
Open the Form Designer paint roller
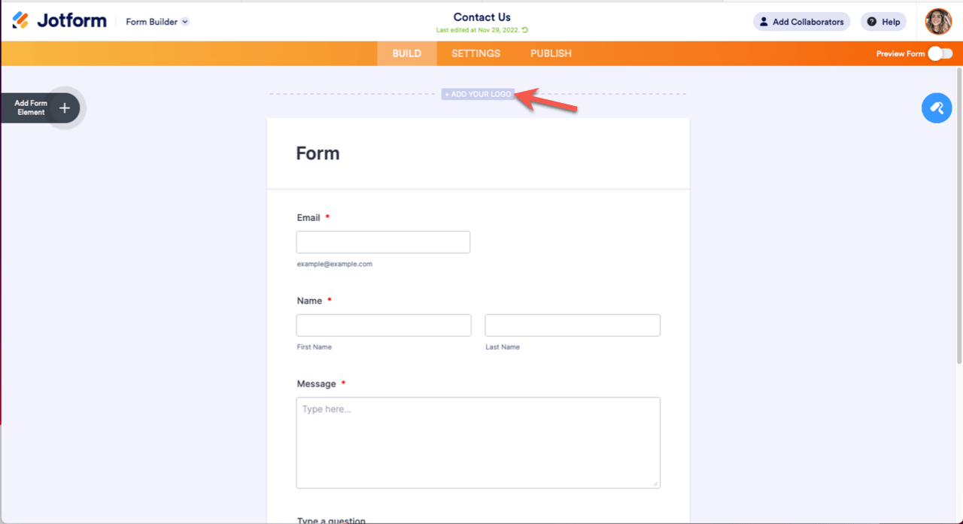pos(937,108)
